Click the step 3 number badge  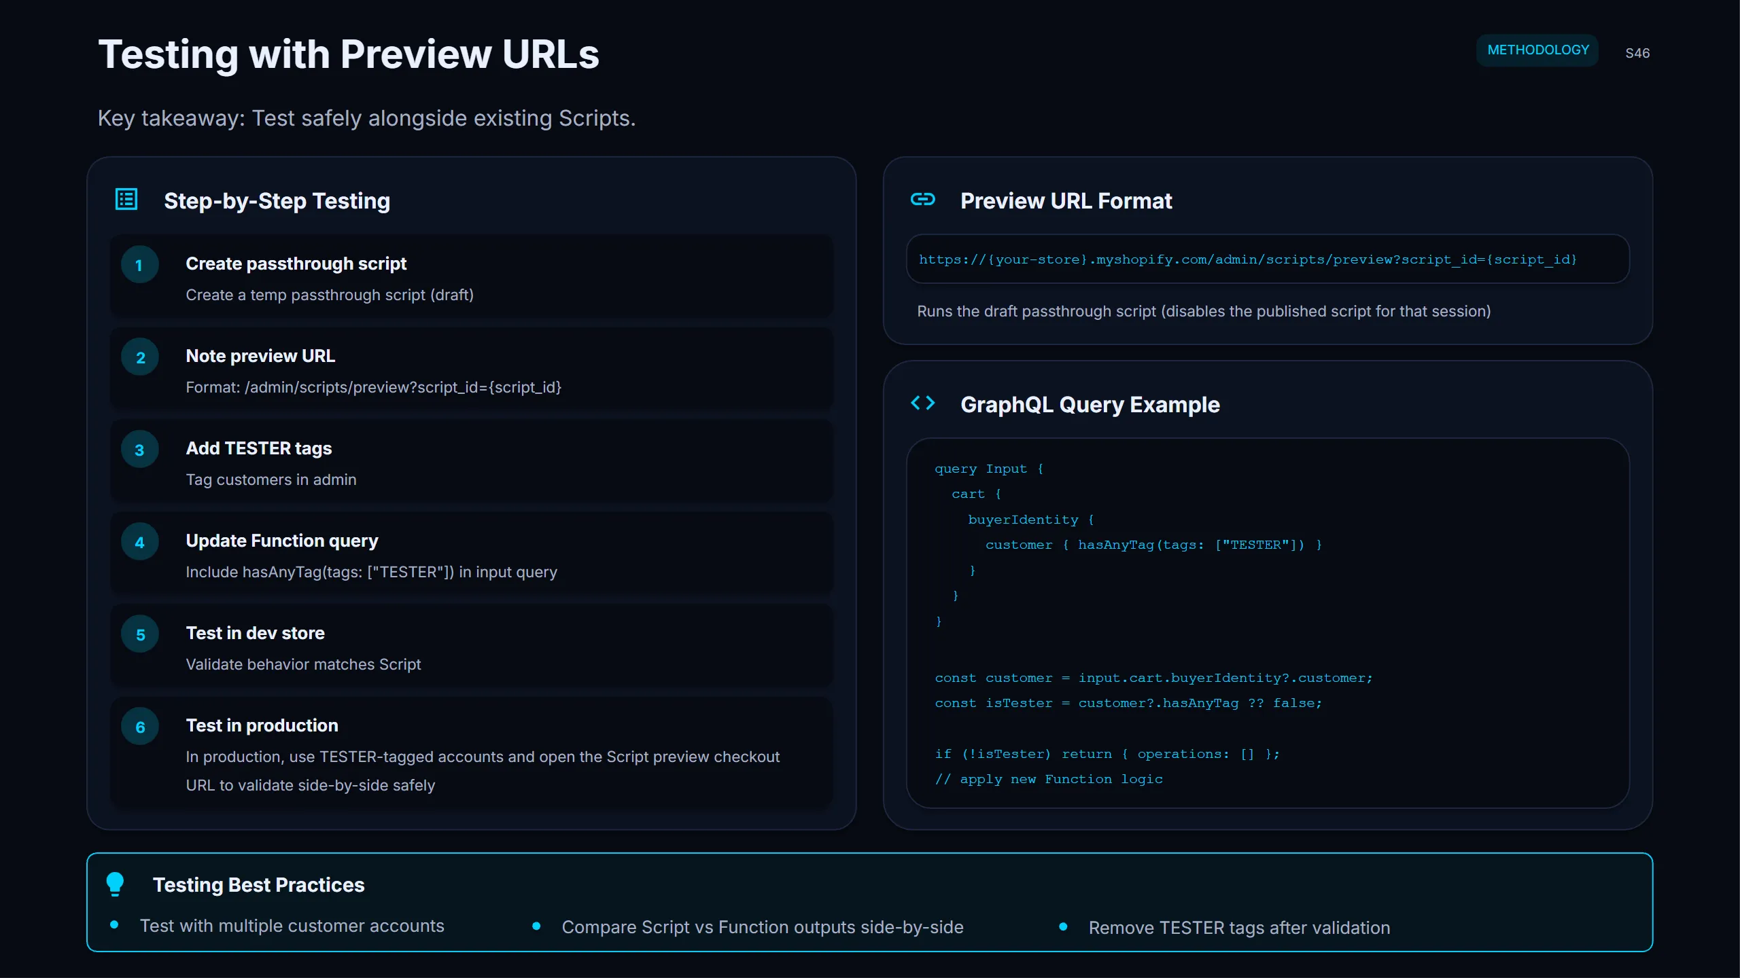140,450
